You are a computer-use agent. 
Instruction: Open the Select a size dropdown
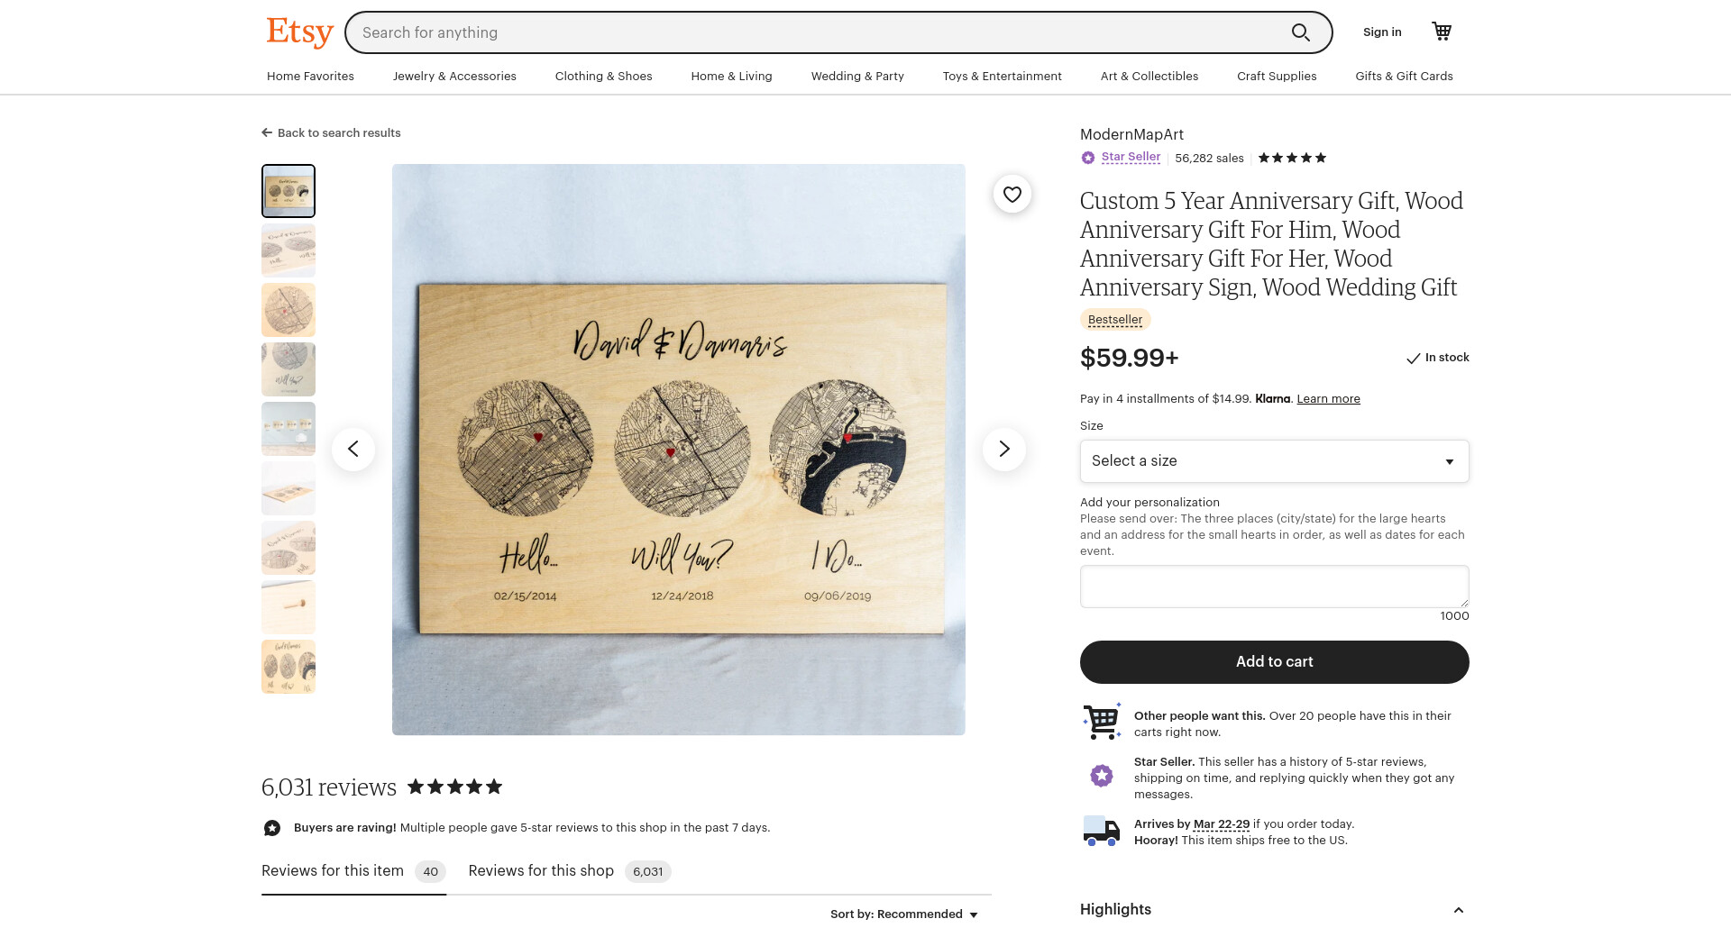point(1274,461)
